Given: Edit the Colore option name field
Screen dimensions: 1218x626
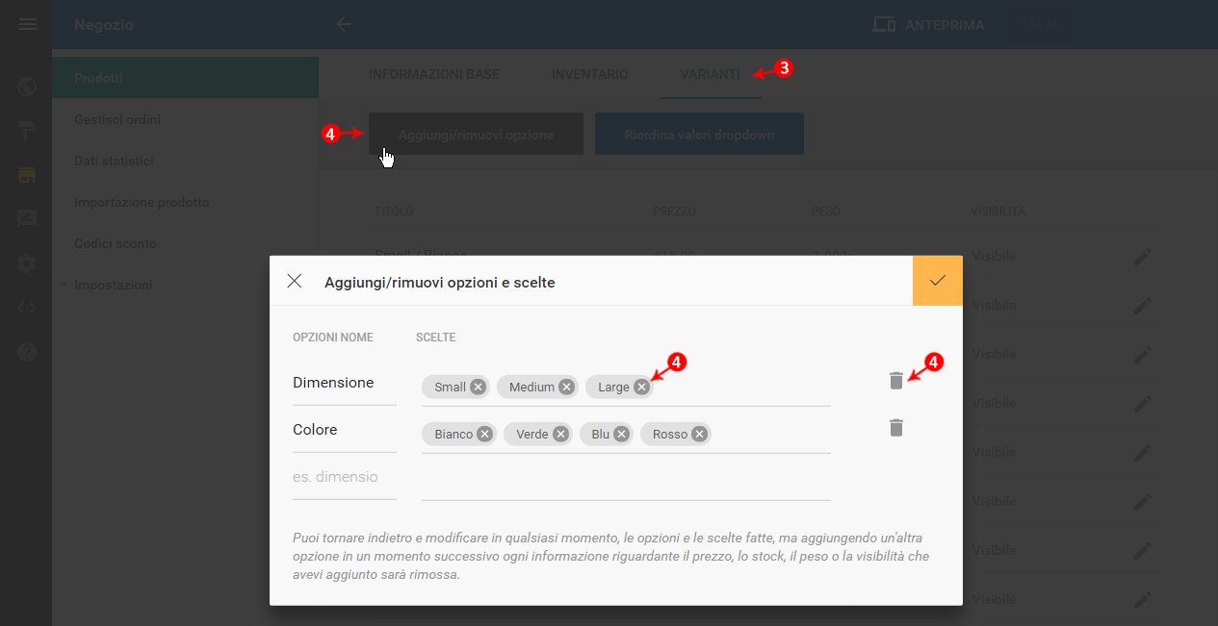Looking at the screenshot, I should [x=345, y=430].
